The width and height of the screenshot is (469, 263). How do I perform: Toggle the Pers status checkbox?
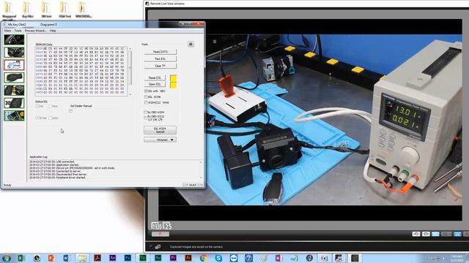click(51, 106)
